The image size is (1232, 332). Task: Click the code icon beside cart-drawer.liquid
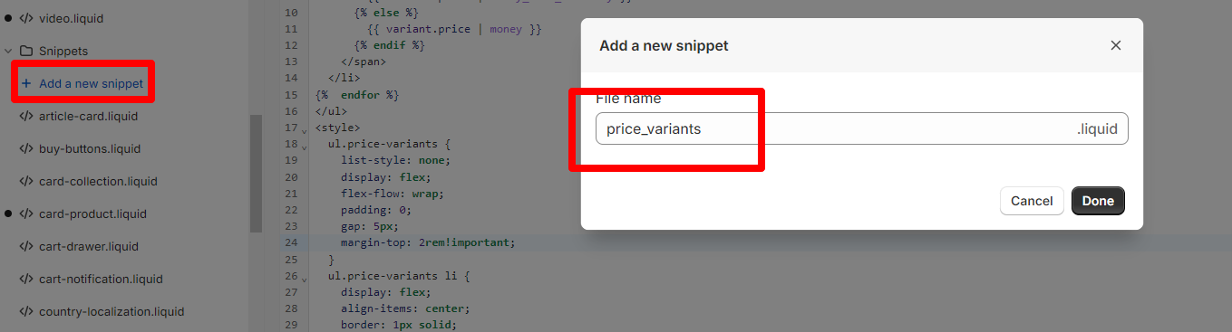pyautogui.click(x=26, y=246)
